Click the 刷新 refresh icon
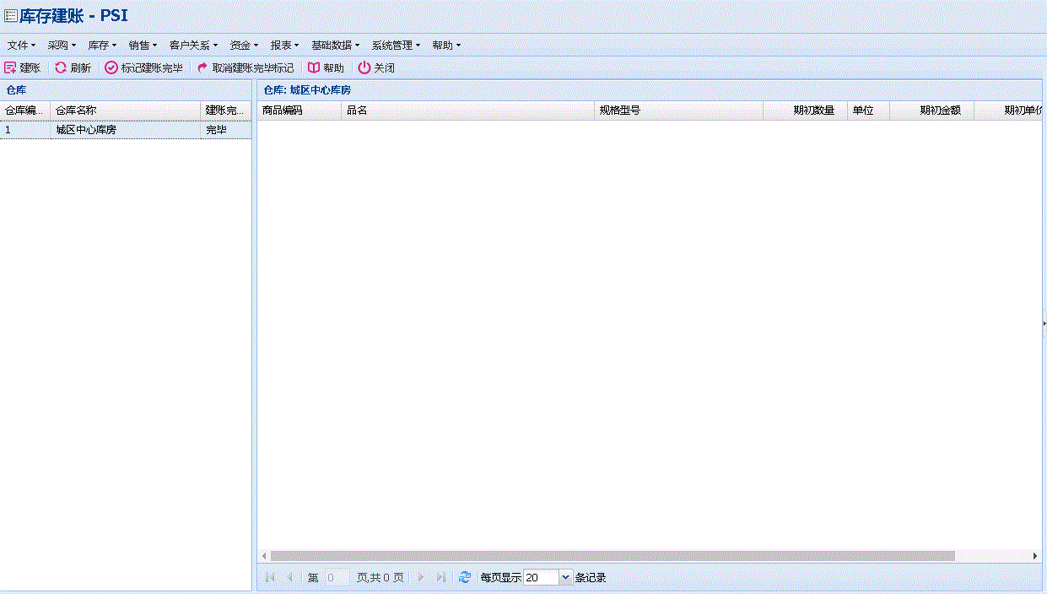 tap(61, 67)
